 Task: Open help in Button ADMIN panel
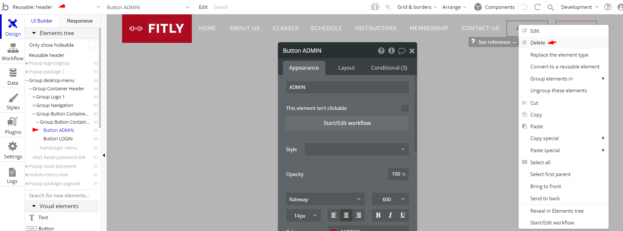tap(381, 51)
